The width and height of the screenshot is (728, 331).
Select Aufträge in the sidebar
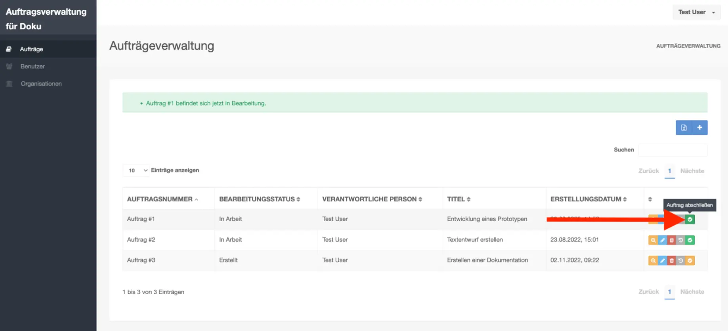(x=31, y=49)
